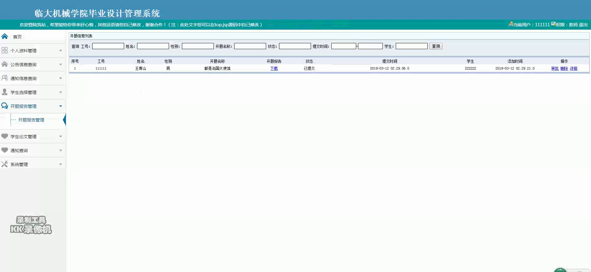Click the 详细 link for 王青山
Image resolution: width=591 pixels, height=272 pixels.
point(573,68)
